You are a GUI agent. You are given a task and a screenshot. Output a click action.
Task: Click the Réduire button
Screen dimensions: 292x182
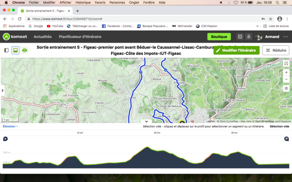(x=276, y=50)
